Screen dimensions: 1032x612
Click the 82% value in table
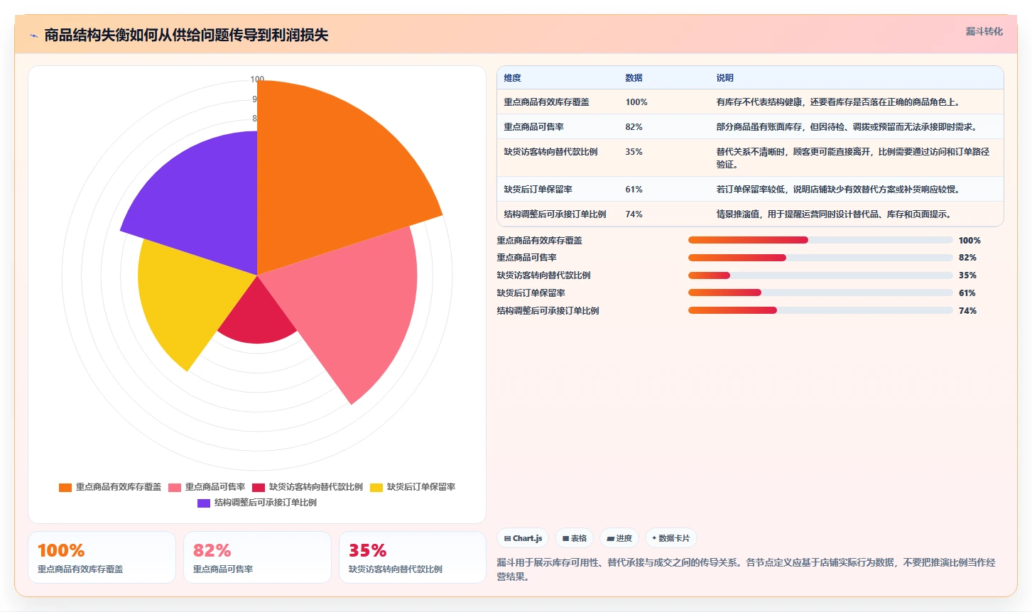point(634,127)
